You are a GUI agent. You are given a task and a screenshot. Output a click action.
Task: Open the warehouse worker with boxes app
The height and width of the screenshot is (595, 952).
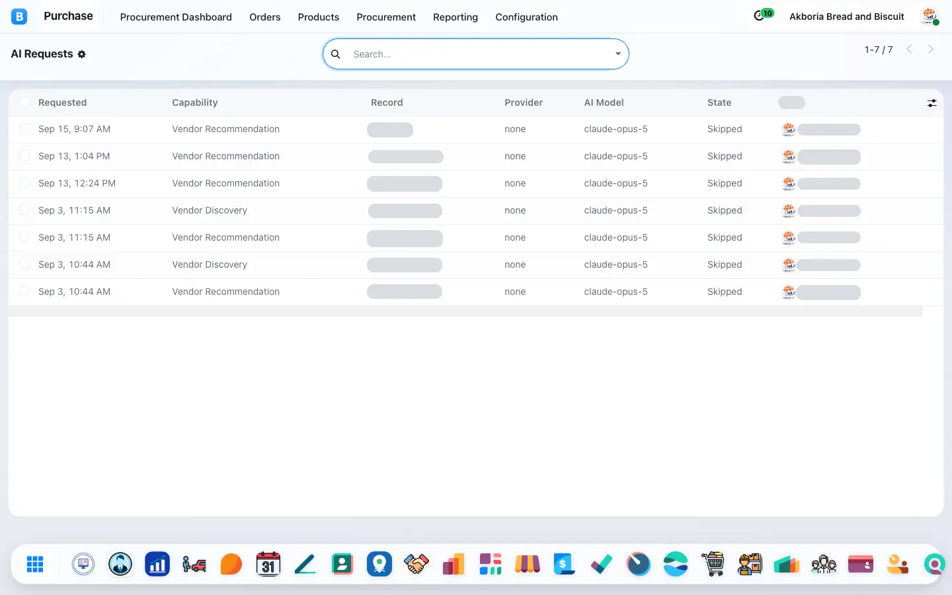(750, 564)
